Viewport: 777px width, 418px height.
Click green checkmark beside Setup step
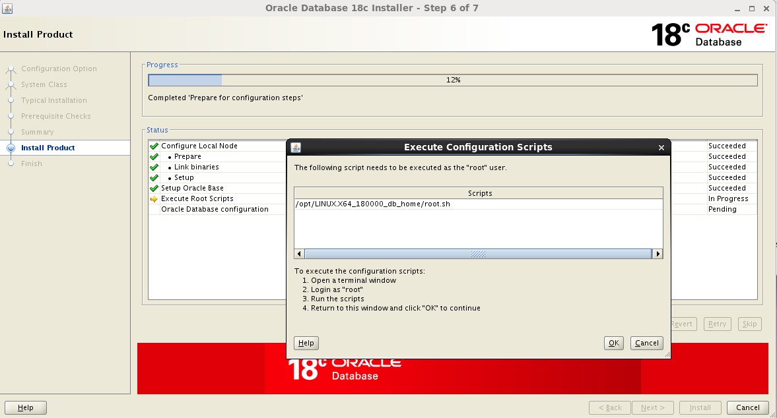coord(154,177)
